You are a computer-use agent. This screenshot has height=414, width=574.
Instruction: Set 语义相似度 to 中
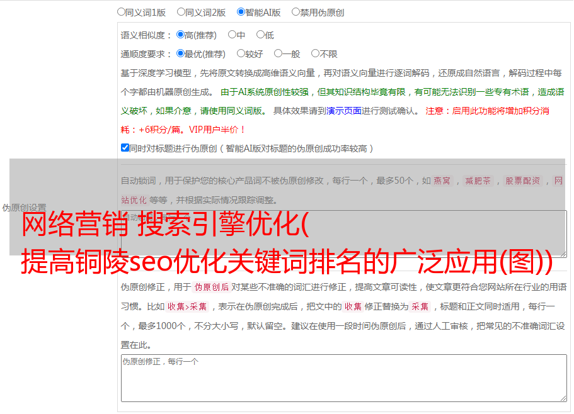click(x=232, y=35)
